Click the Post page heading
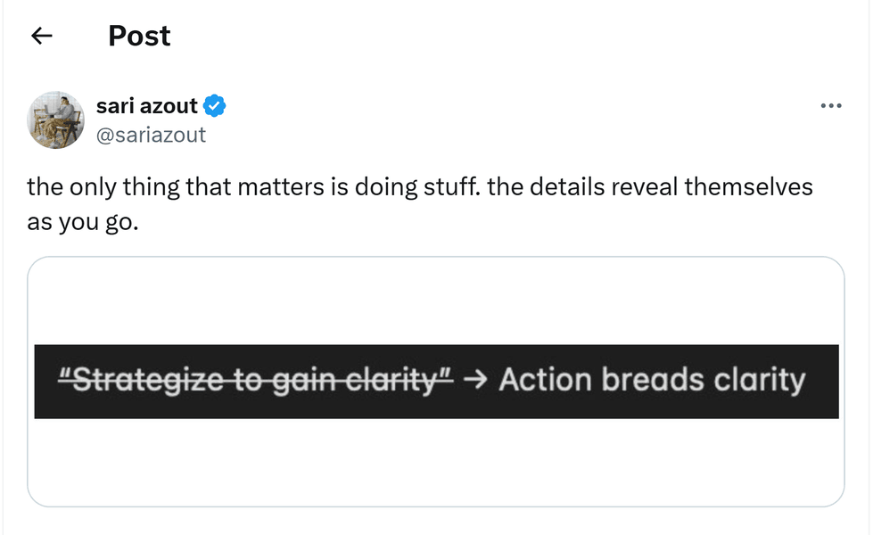The image size is (873, 535). click(x=139, y=36)
